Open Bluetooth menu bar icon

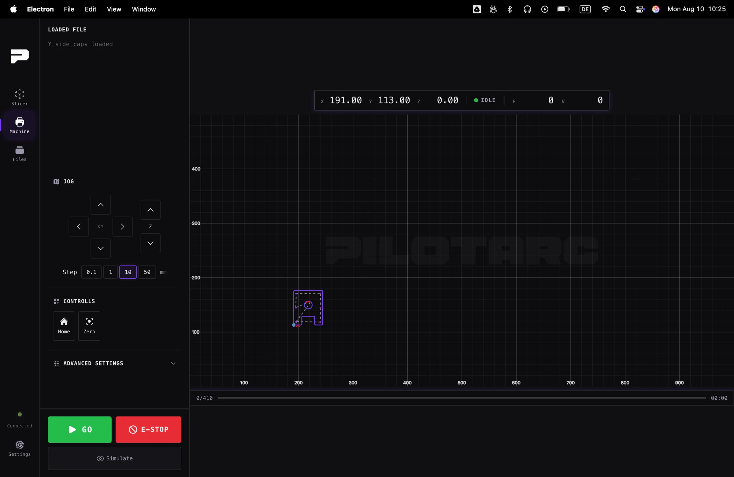click(x=510, y=9)
